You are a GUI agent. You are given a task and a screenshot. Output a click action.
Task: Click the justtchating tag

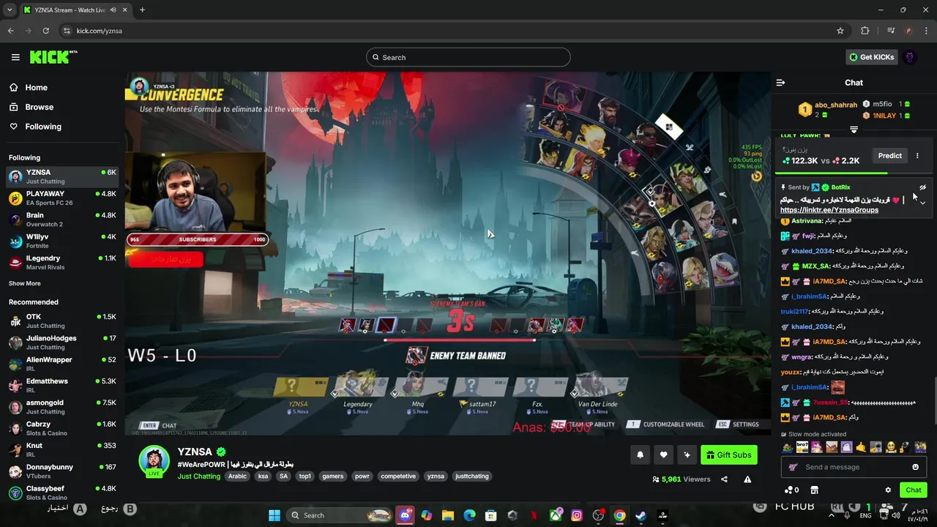point(471,476)
